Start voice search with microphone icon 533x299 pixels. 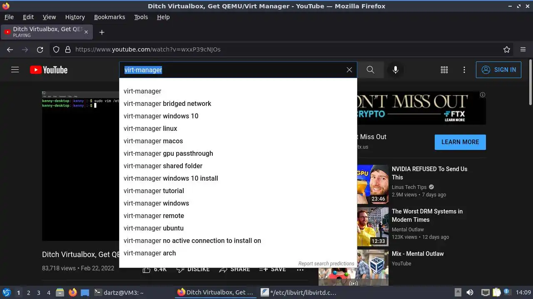point(396,70)
